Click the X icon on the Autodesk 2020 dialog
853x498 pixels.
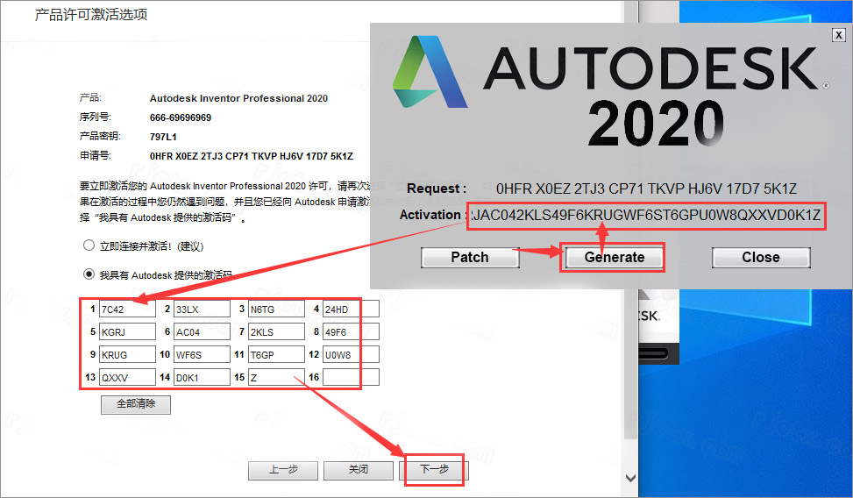coord(839,35)
